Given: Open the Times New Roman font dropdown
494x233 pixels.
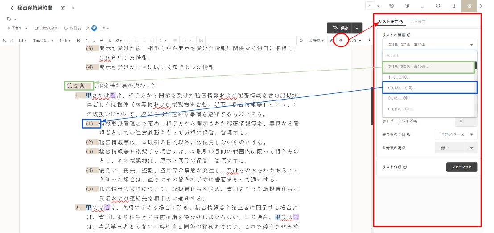Looking at the screenshot, I should tap(43, 41).
